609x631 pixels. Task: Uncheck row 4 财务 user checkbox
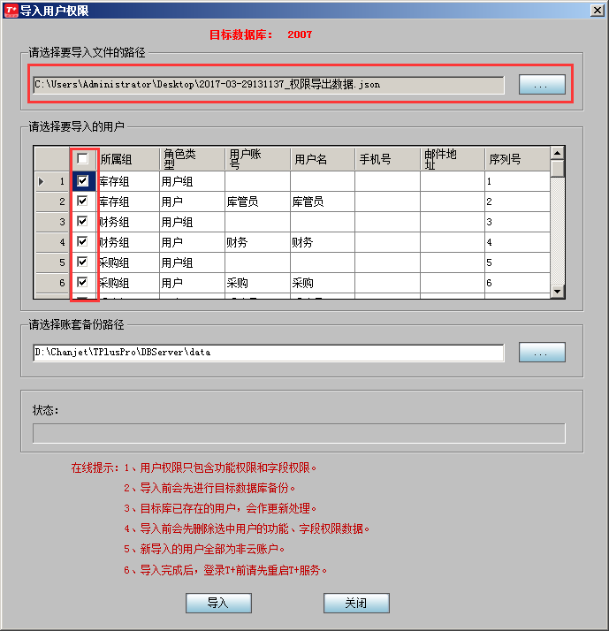tap(82, 241)
